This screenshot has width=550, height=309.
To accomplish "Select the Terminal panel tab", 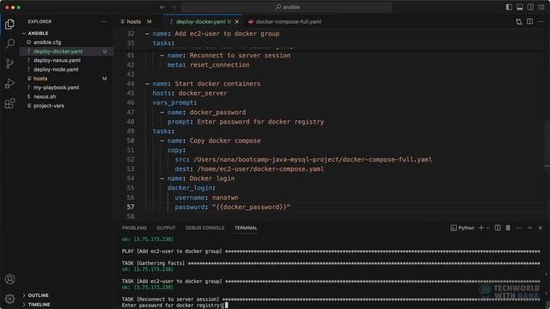I will (x=246, y=228).
